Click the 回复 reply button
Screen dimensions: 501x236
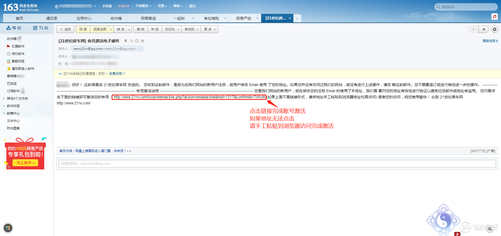(x=83, y=29)
